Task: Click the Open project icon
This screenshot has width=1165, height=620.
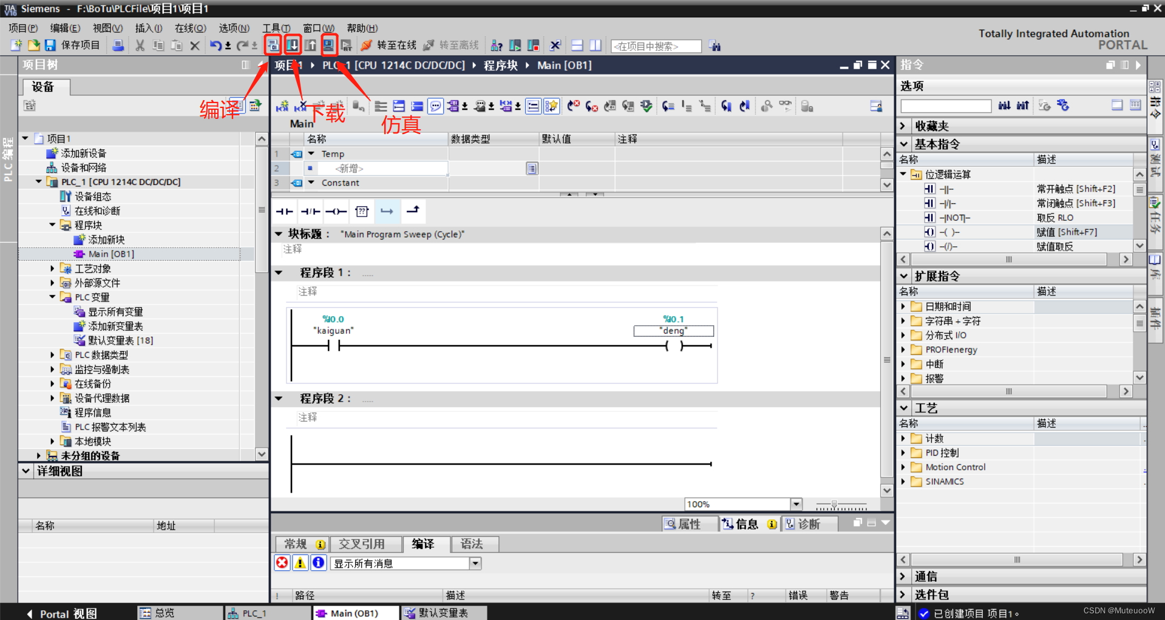Action: [33, 45]
